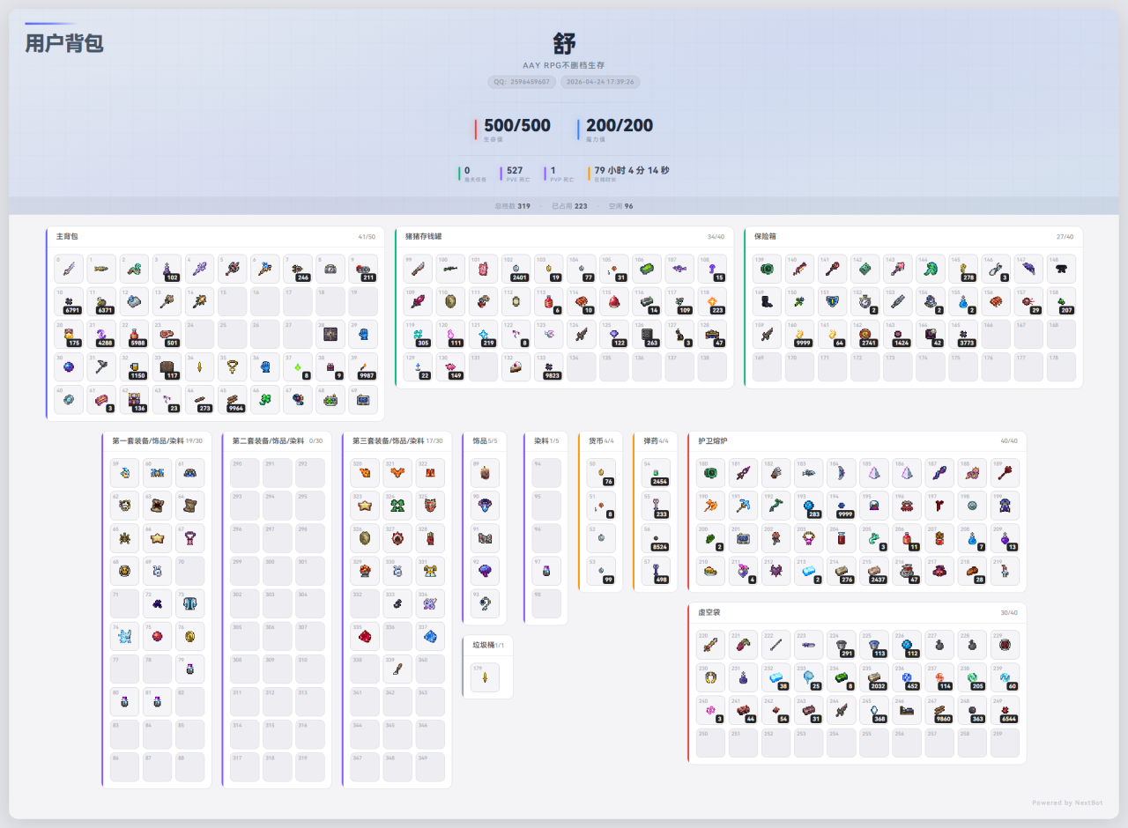
Task: Select the 500/500 health value
Action: pyautogui.click(x=517, y=126)
